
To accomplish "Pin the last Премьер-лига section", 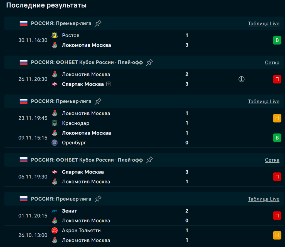I will coord(98,199).
